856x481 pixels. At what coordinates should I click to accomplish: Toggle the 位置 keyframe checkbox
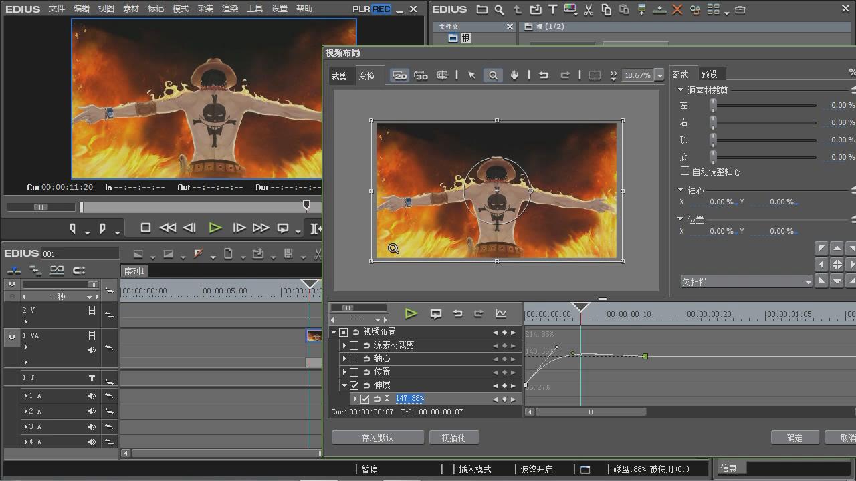(354, 372)
